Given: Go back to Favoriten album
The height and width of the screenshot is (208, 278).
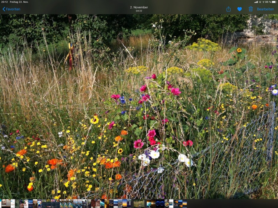Looking at the screenshot, I should 11,9.
